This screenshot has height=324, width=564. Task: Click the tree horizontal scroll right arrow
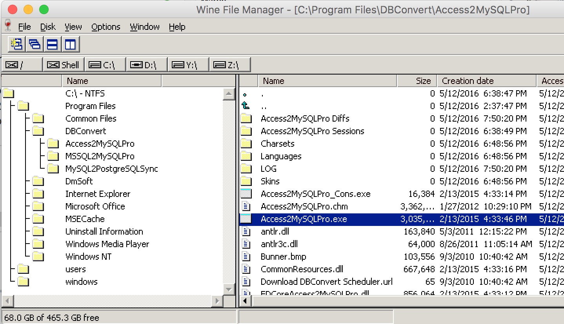[217, 301]
